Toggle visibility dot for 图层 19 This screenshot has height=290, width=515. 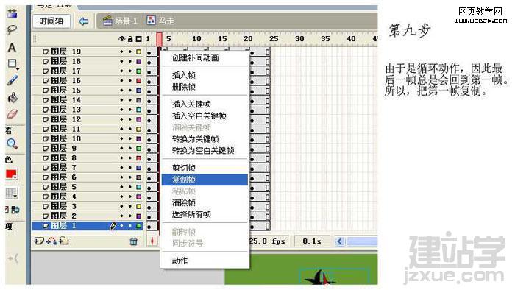point(122,52)
